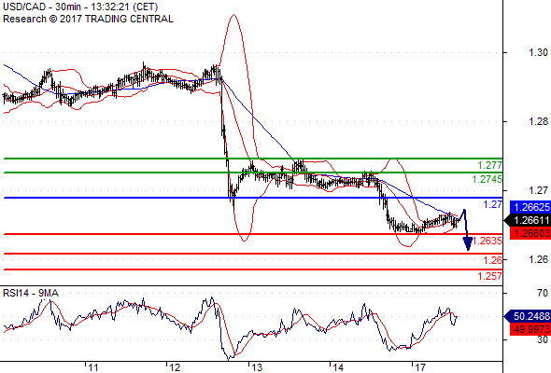Viewport: 551px width, 373px height.
Task: Click the 49.9973 red RSI tag
Action: click(x=530, y=329)
